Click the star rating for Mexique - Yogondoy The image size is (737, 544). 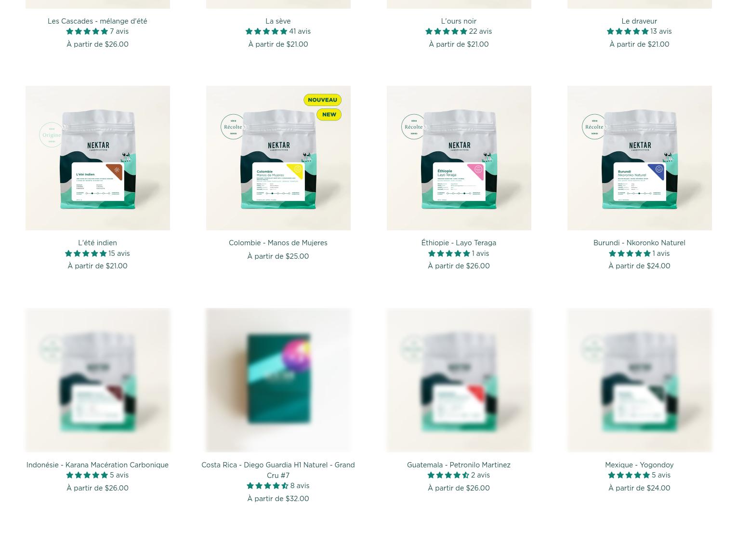pos(629,475)
